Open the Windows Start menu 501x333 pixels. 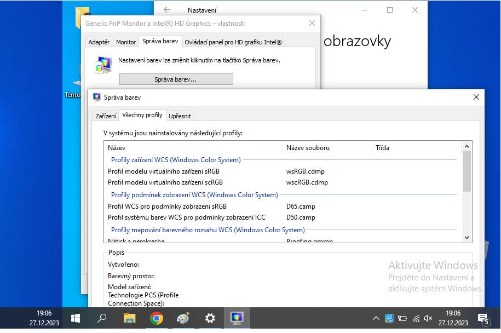(x=76, y=318)
